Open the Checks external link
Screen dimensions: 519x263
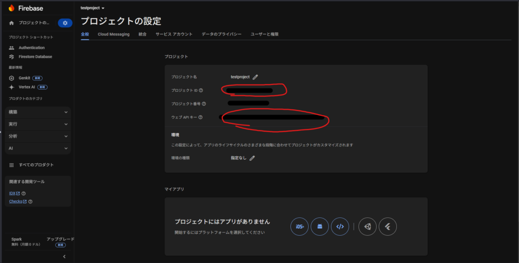tap(18, 201)
